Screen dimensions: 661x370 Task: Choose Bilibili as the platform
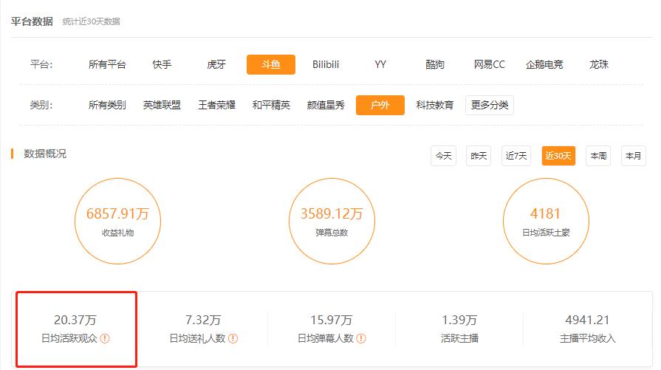coord(326,65)
